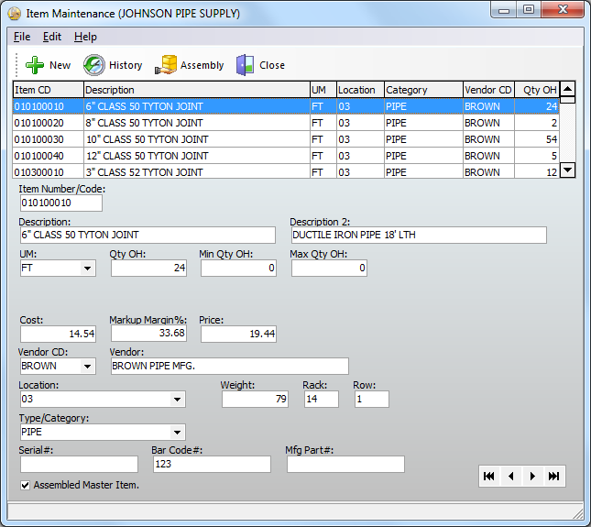Open the Help menu

(x=85, y=37)
